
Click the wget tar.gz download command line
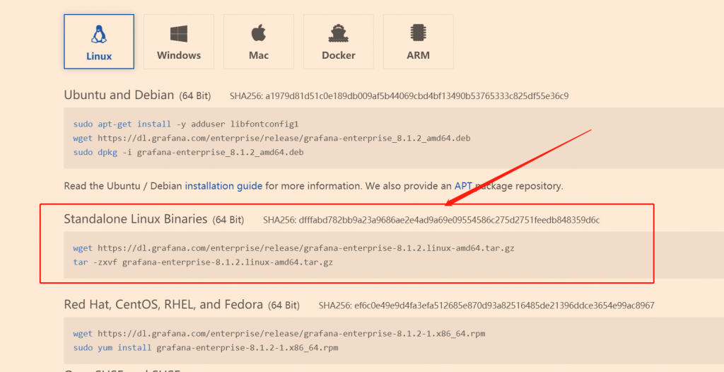293,248
